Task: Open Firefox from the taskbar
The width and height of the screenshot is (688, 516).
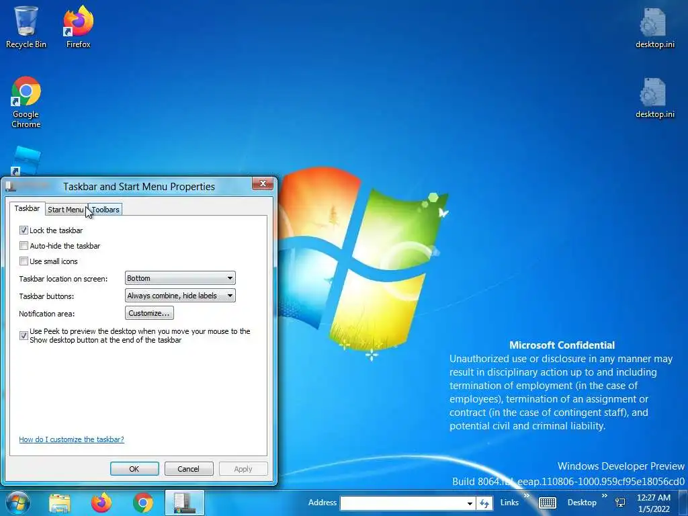Action: [x=101, y=503]
